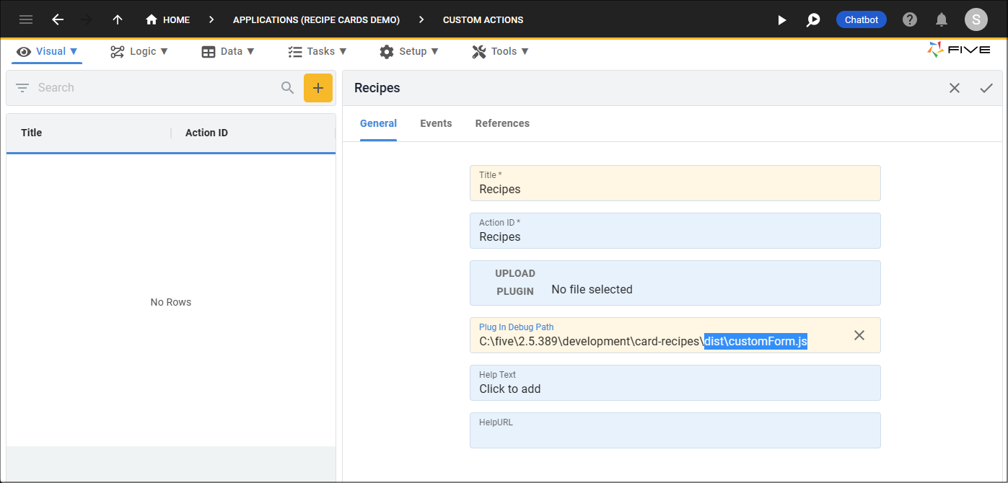Click the Upload Plugin button
1008x483 pixels.
(515, 283)
